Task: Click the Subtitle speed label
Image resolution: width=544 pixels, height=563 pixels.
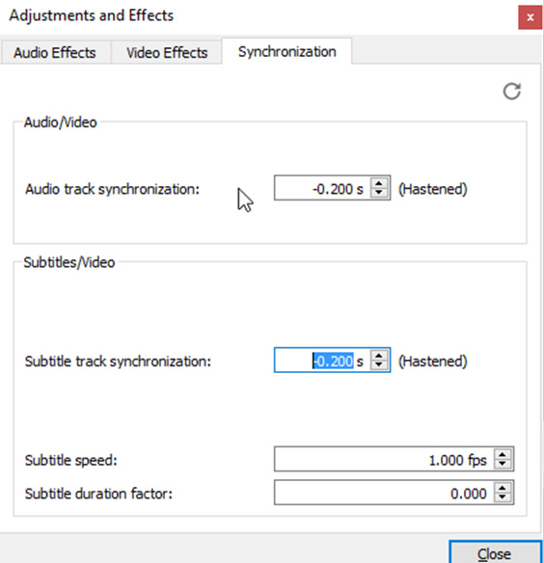Action: click(70, 460)
